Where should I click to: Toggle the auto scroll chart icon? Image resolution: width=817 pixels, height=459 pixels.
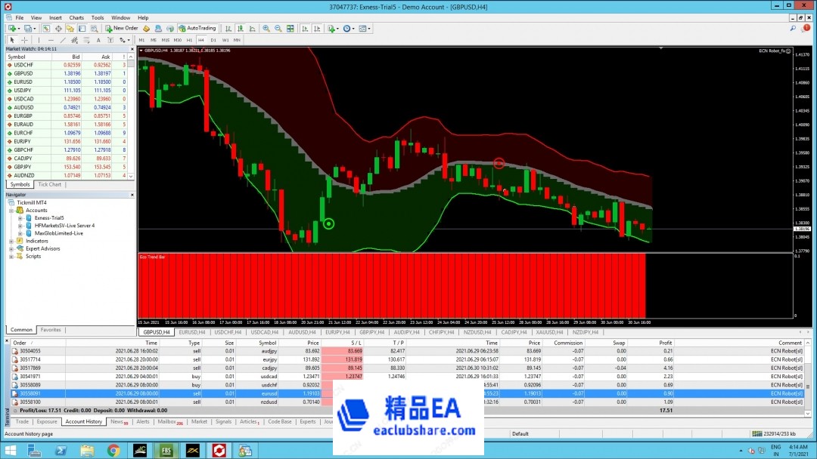click(305, 29)
